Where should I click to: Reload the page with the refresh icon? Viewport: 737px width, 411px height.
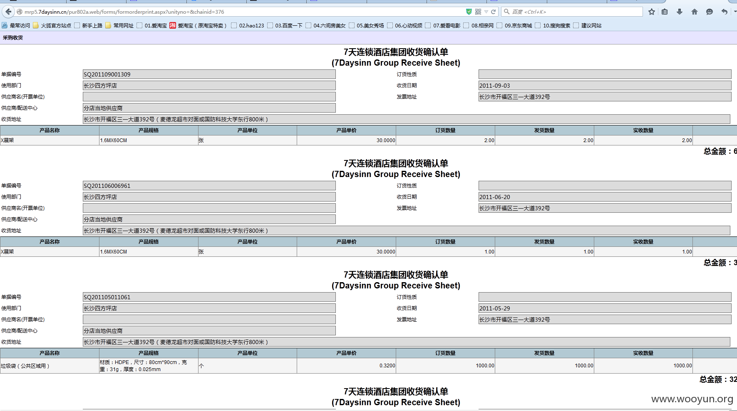[494, 12]
